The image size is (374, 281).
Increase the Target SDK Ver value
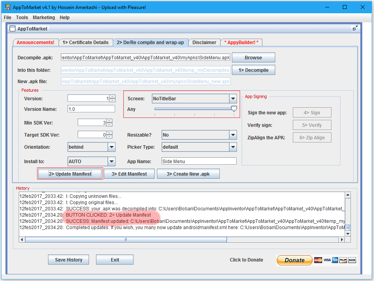109,133
